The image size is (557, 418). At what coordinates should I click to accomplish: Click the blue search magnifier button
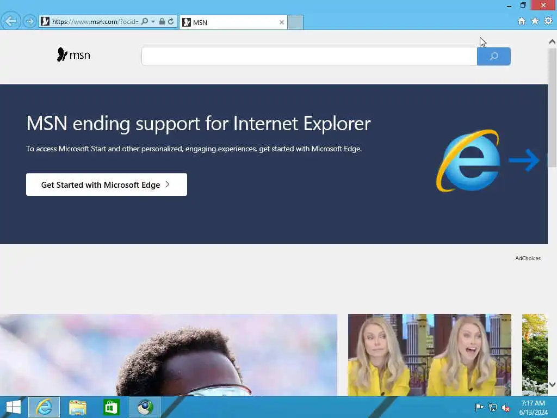494,56
